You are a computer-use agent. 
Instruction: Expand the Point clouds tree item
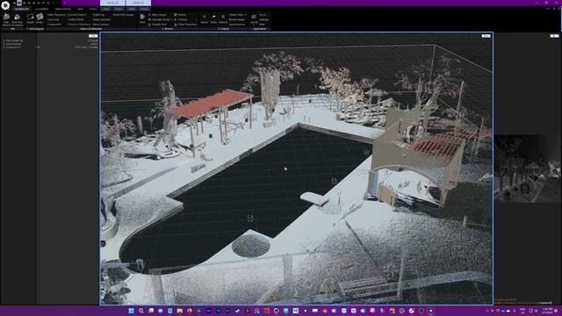4,41
